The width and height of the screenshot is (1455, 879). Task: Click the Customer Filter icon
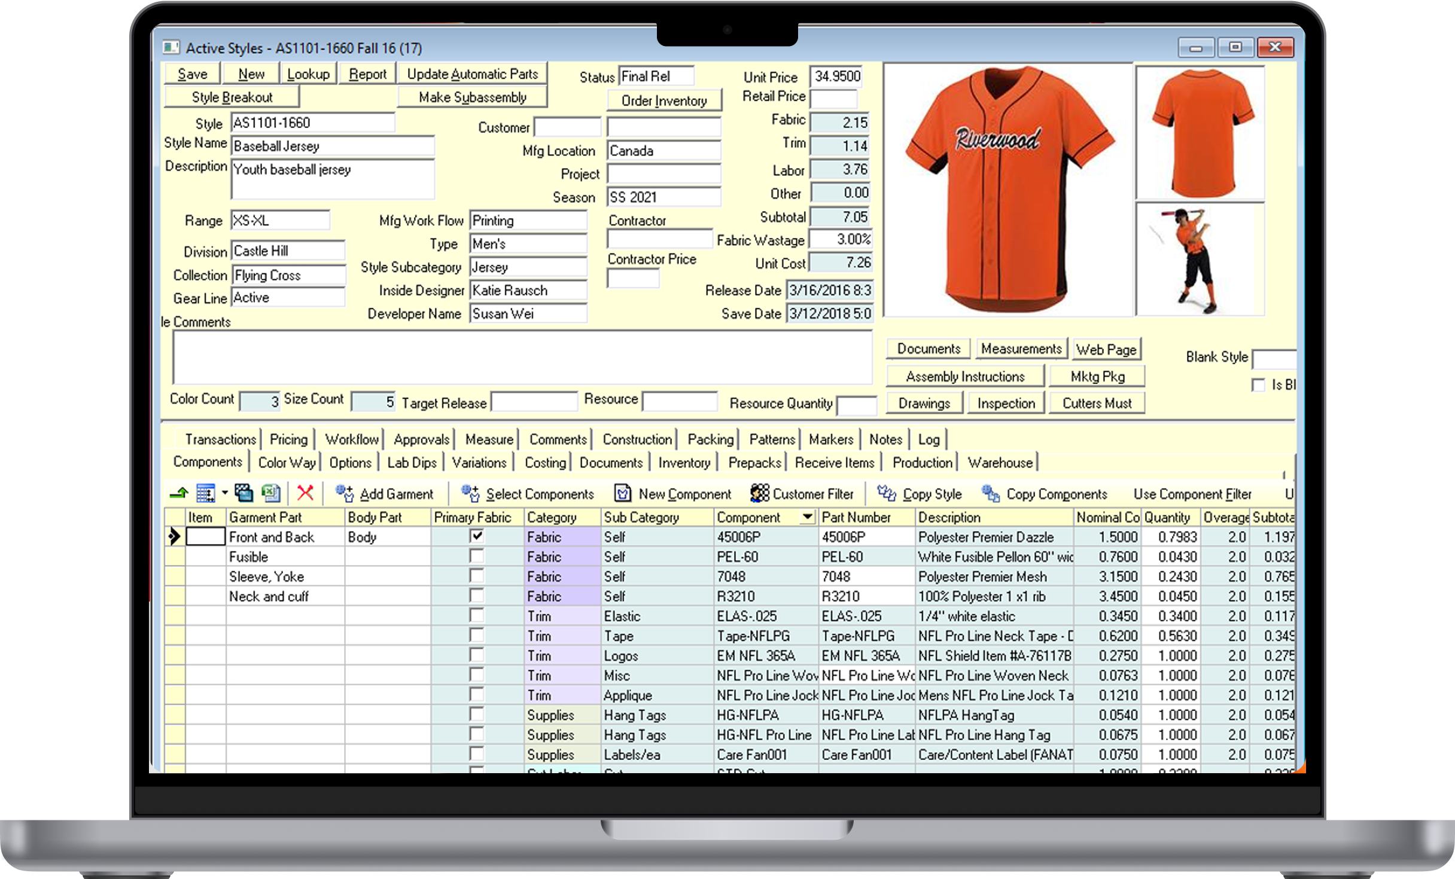click(760, 494)
